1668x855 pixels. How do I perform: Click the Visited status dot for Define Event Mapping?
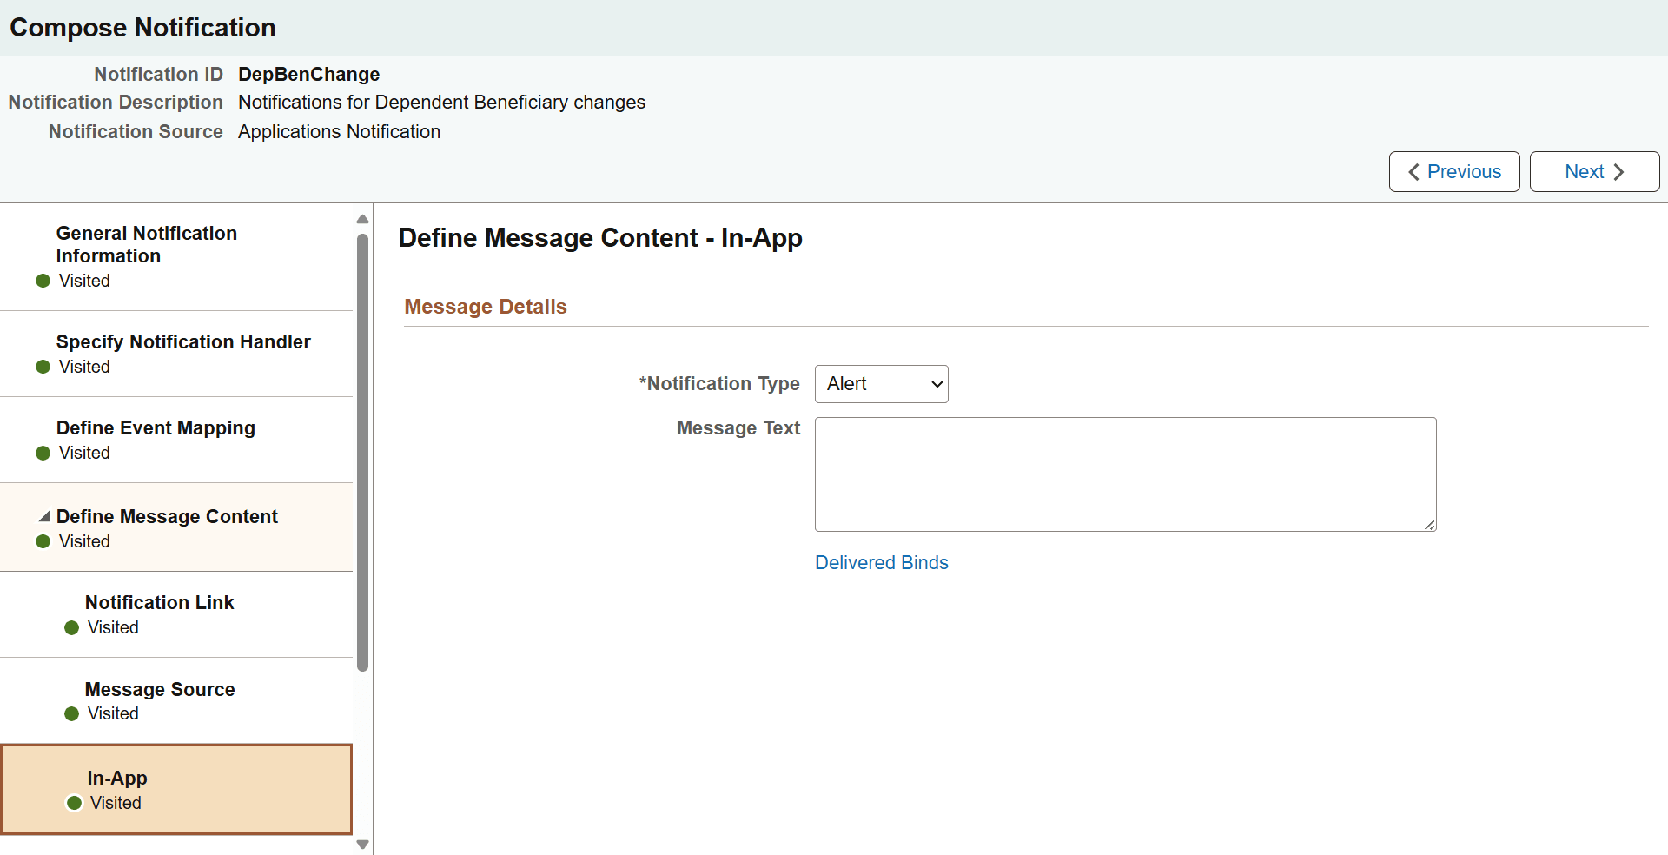point(42,453)
